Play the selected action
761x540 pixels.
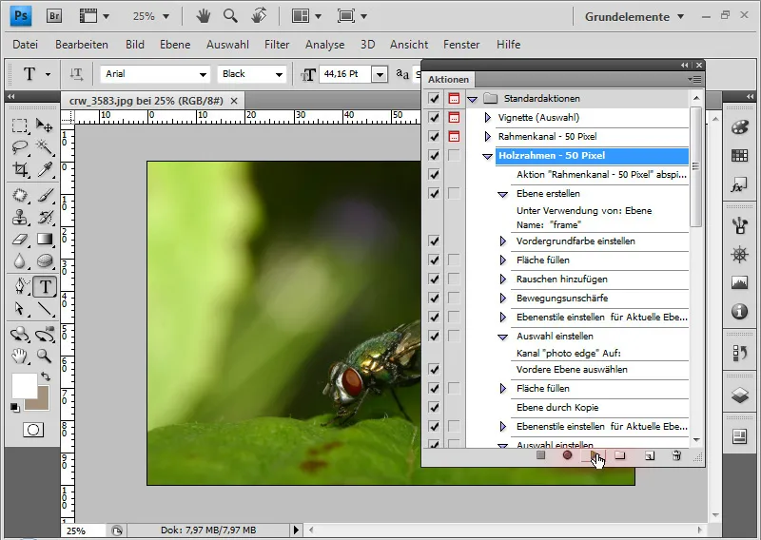(x=594, y=455)
